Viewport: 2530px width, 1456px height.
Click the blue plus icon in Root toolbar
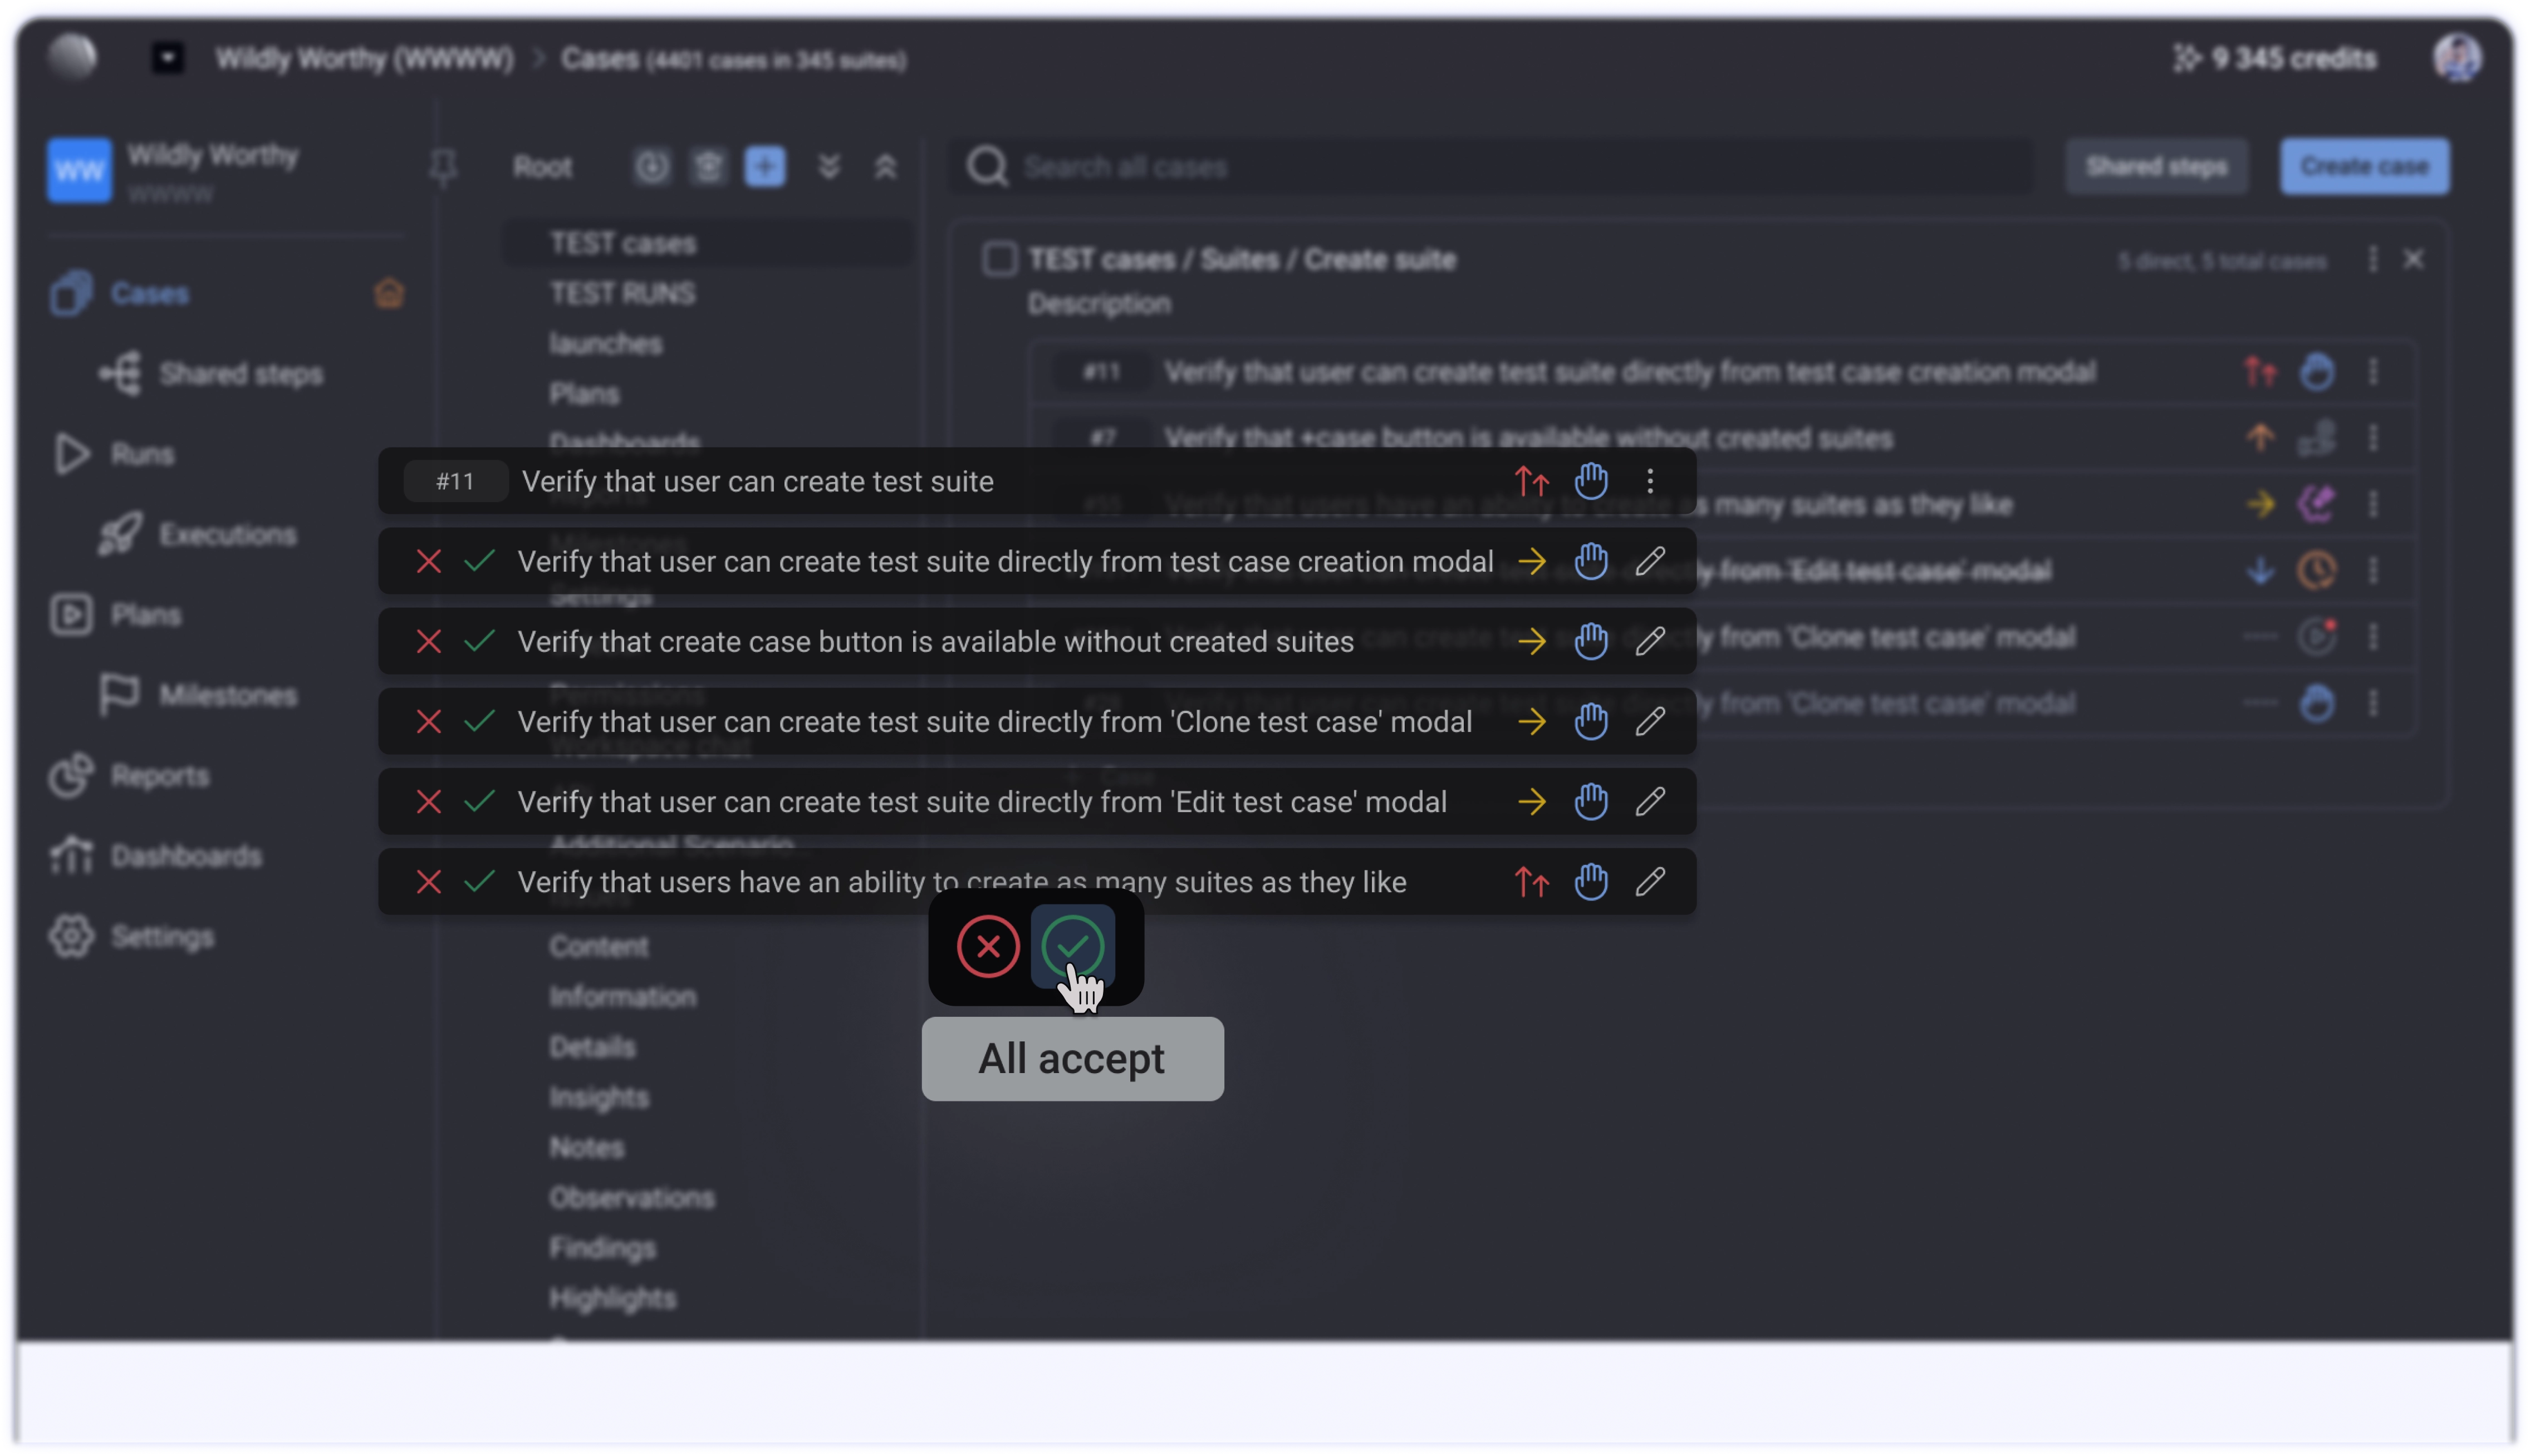tap(766, 166)
